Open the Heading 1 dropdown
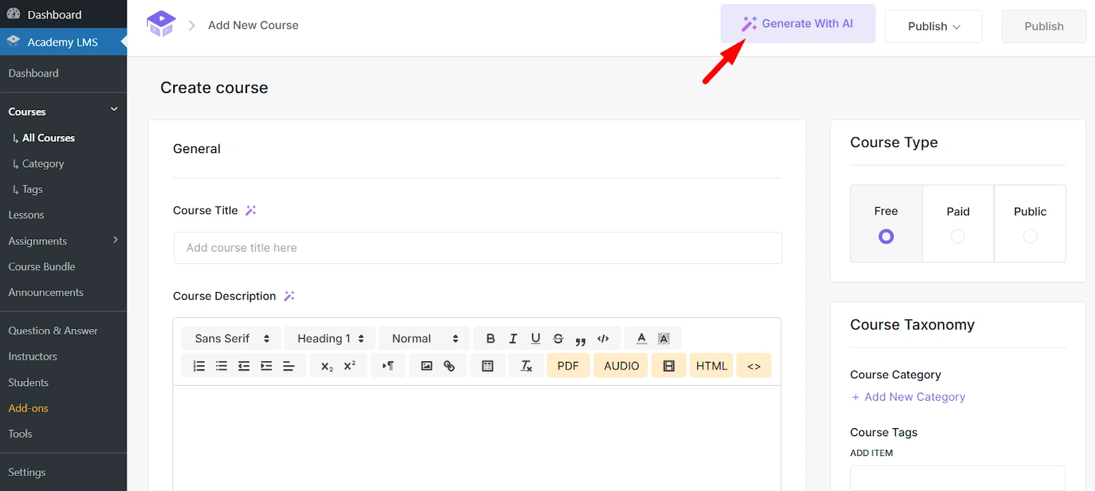 coord(330,339)
